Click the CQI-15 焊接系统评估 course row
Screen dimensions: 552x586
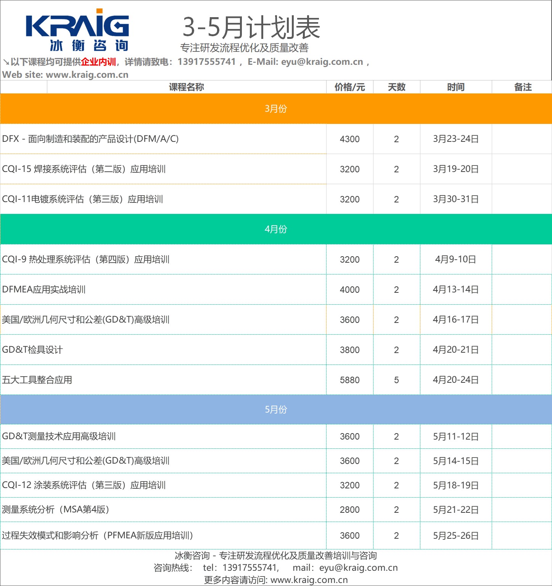84,169
